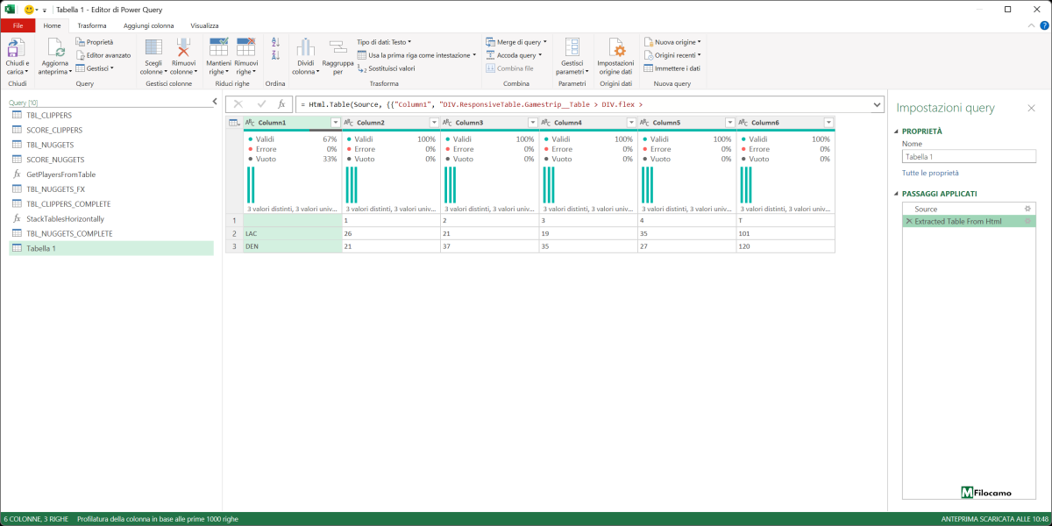Click the smiley feedback icon in title bar
Screen dimensions: 1052x526
click(30, 9)
